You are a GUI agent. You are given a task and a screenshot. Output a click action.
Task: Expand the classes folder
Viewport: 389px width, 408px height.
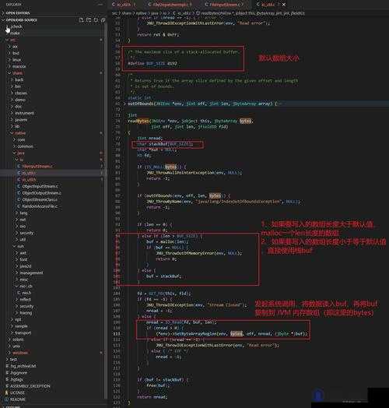(x=19, y=93)
